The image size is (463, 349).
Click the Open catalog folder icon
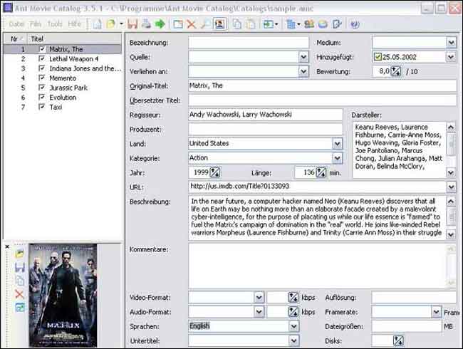click(111, 24)
